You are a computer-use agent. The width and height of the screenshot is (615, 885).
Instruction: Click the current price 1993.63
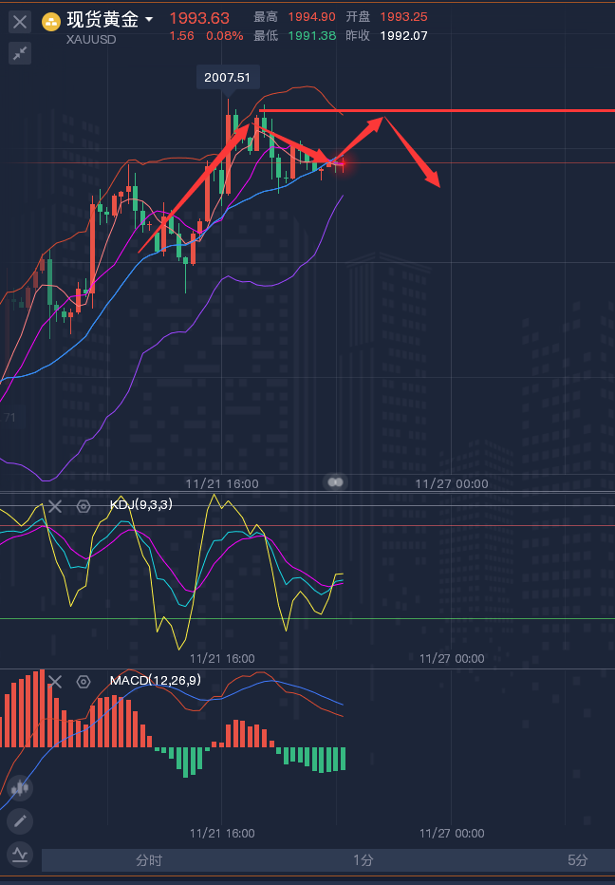tap(199, 18)
